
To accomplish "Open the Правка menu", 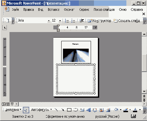I will point(28,9).
